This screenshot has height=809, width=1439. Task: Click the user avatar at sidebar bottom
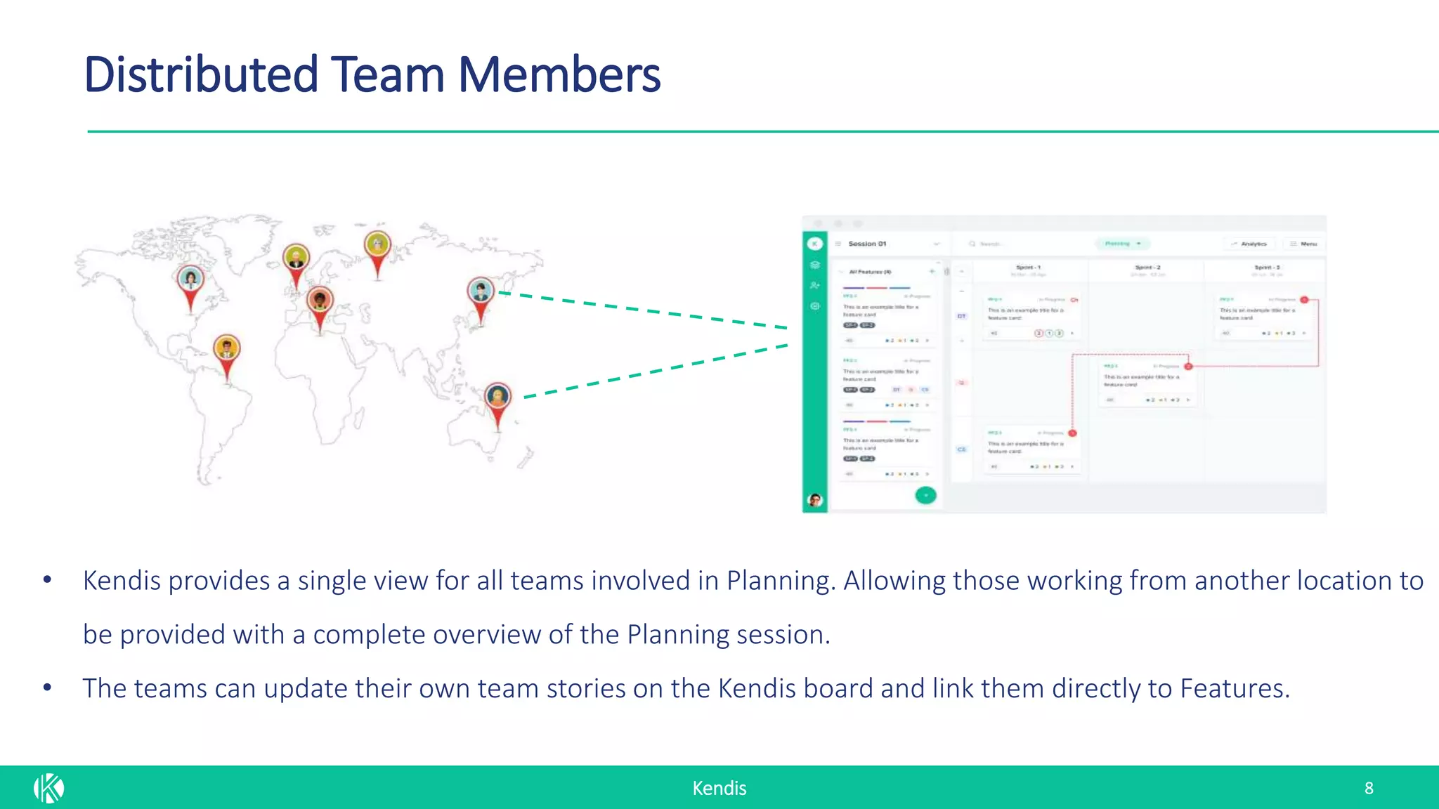coord(815,500)
